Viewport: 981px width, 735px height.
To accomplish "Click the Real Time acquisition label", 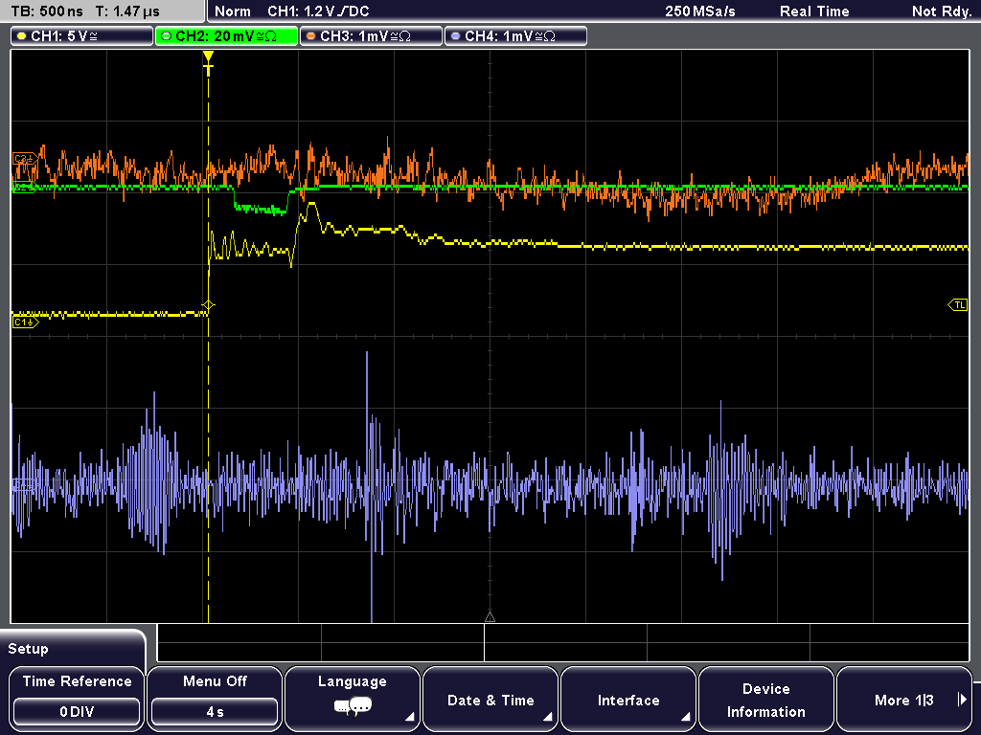I will point(814,11).
